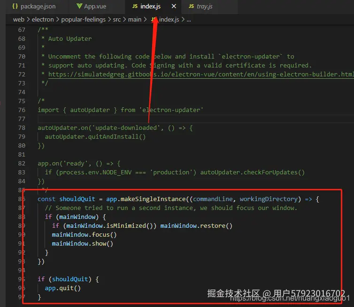
Task: Open the 'src' breadcrumb segment
Action: 117,20
